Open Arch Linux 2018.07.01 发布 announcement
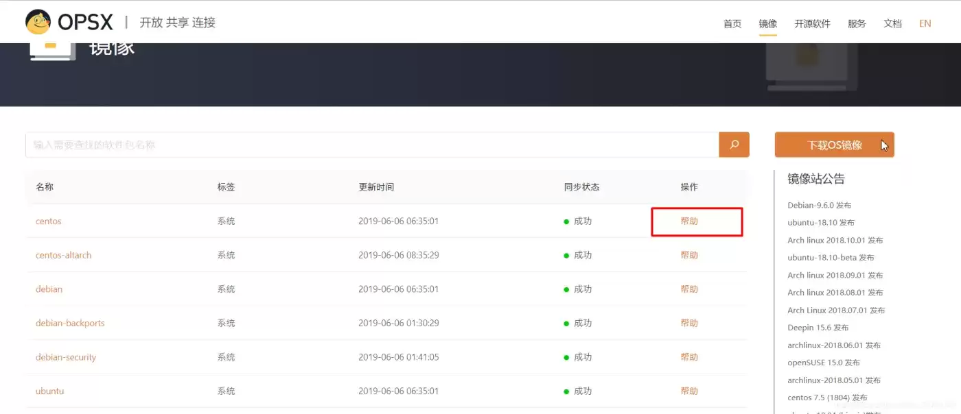961x414 pixels. (837, 310)
